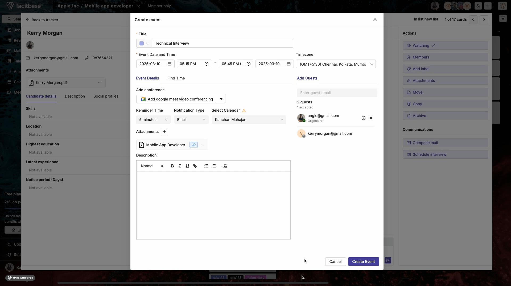Open Member only visibility setting
The image size is (511, 286).
pos(159,6)
